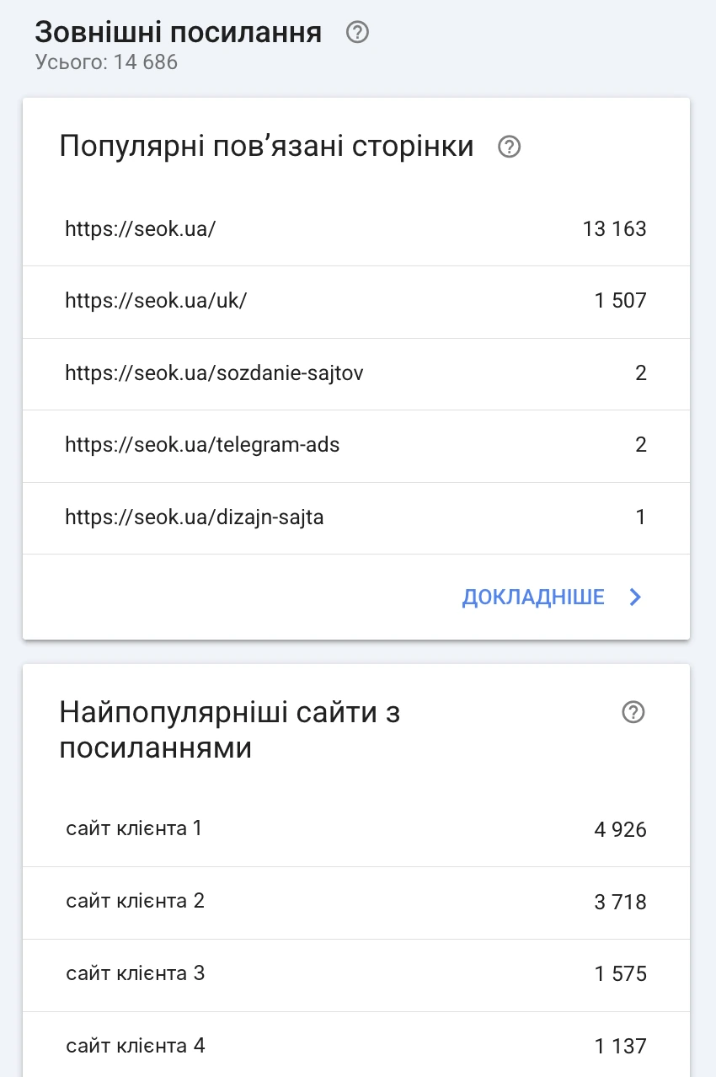This screenshot has height=1077, width=716.
Task: Open row https://seok.ua/uk/
Action: pyautogui.click(x=356, y=302)
